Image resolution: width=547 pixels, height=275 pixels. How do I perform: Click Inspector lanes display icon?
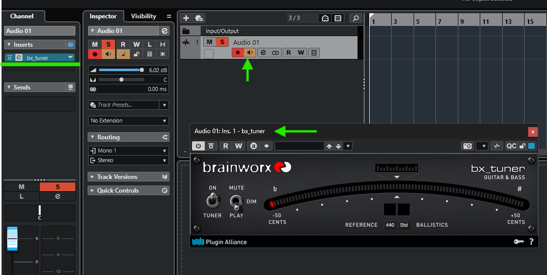[150, 54]
